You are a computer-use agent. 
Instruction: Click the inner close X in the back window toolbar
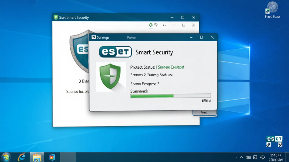pos(193,25)
